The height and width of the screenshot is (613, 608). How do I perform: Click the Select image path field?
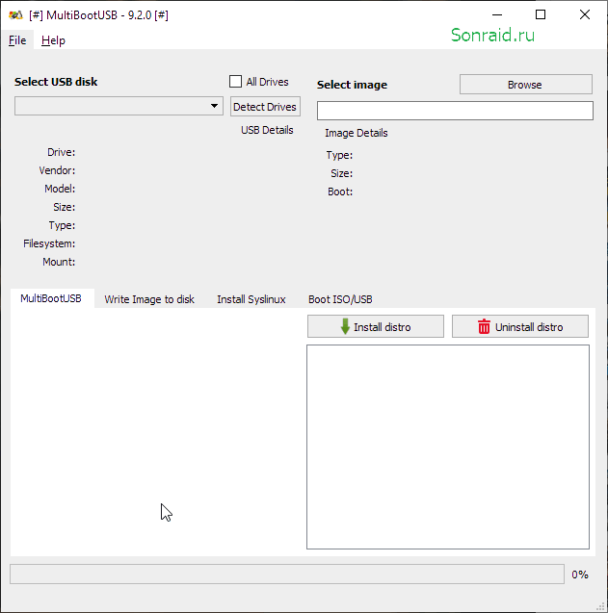coord(455,111)
